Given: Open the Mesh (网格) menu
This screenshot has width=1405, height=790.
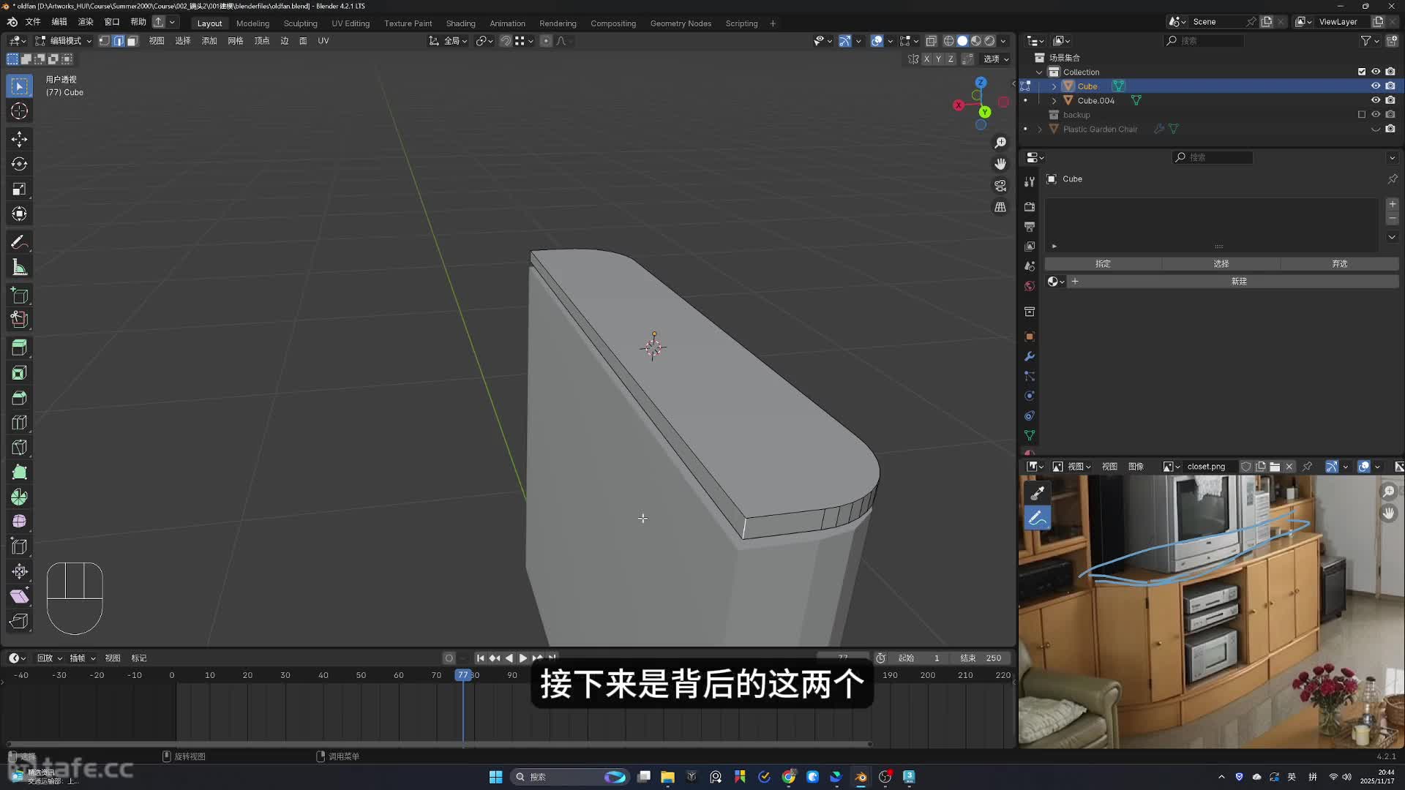Looking at the screenshot, I should [x=235, y=41].
